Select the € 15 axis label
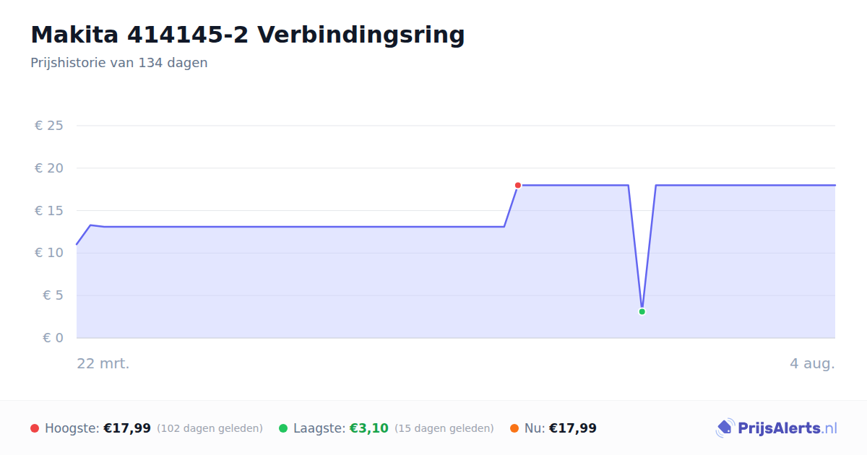This screenshot has width=867, height=455. coord(49,211)
